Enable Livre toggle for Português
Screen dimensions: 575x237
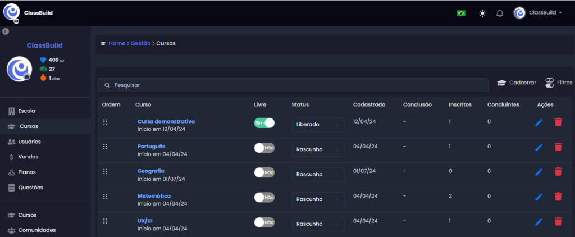[264, 148]
